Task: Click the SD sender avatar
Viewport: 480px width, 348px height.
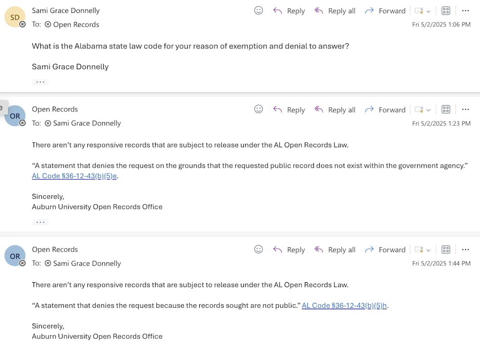Action: 15,17
